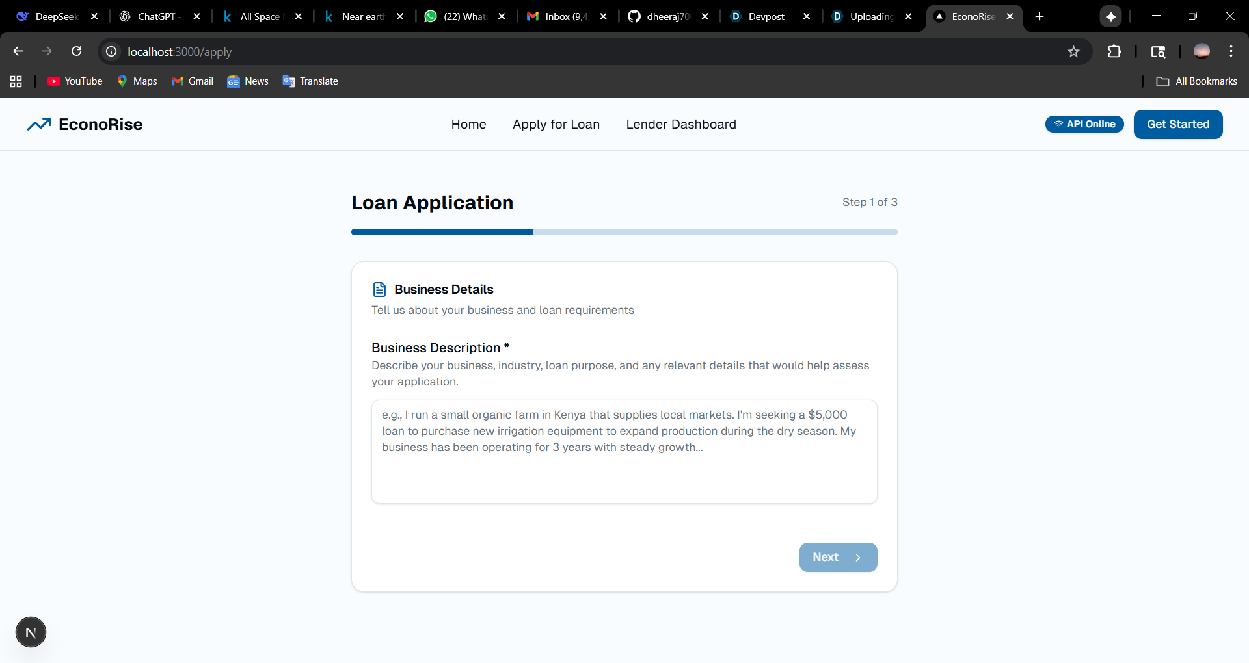The image size is (1249, 663).
Task: Click the Gemini sparkle button in tab strip
Action: [x=1111, y=16]
